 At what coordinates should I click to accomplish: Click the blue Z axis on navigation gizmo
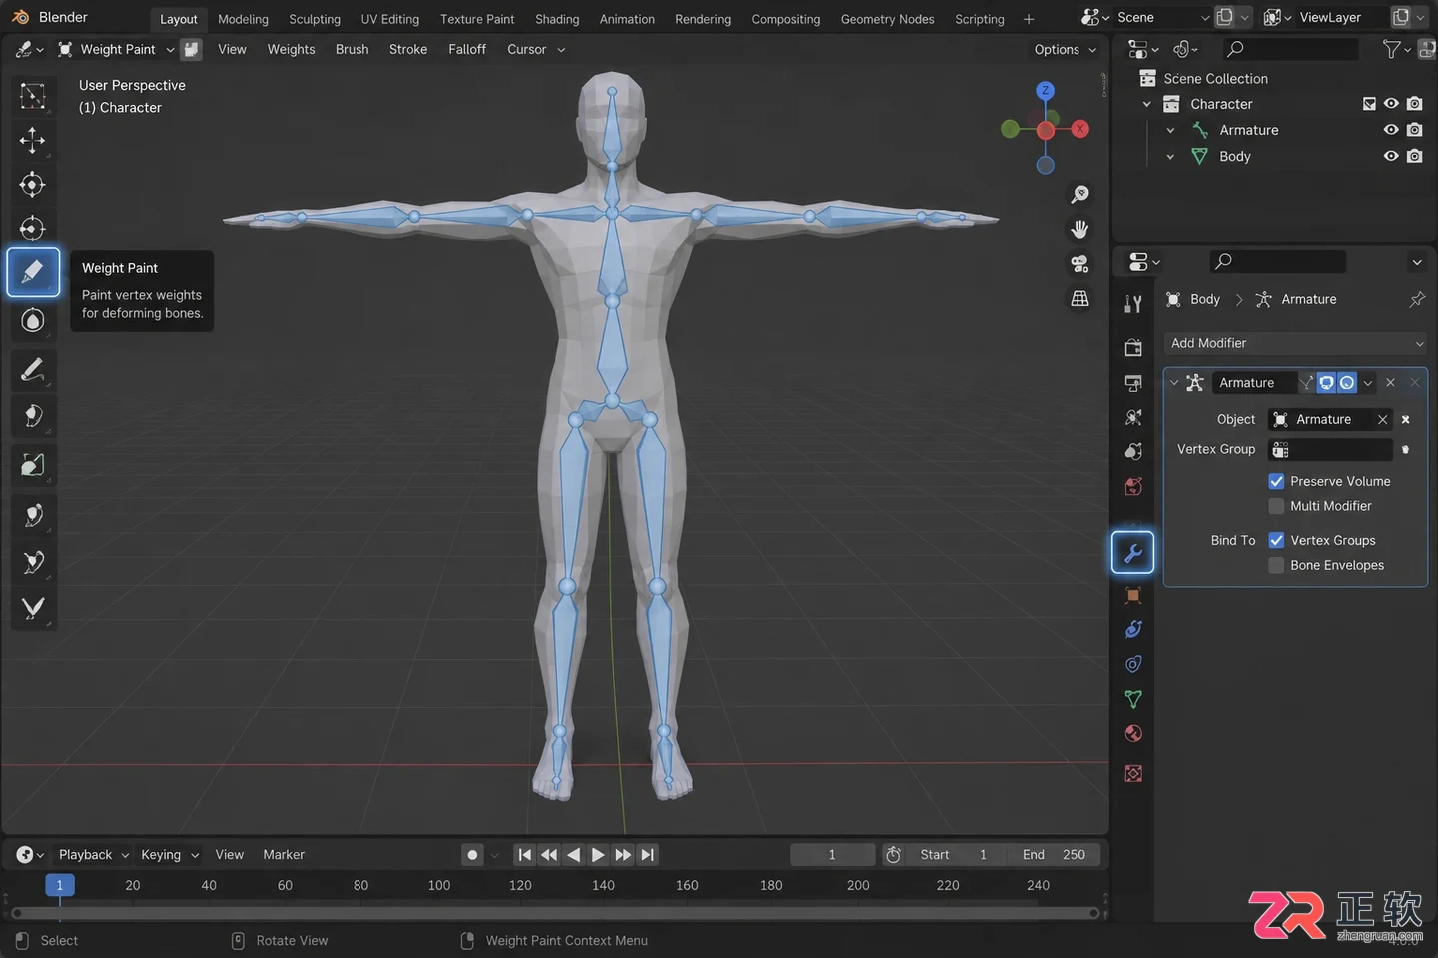click(1046, 91)
